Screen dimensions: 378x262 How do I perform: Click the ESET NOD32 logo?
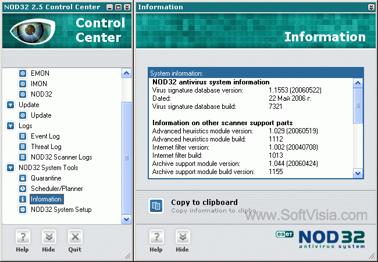[x=320, y=239]
